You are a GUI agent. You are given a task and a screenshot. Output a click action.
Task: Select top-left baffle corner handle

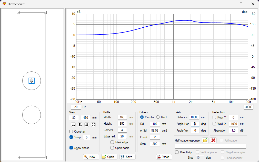pyautogui.click(x=18, y=12)
